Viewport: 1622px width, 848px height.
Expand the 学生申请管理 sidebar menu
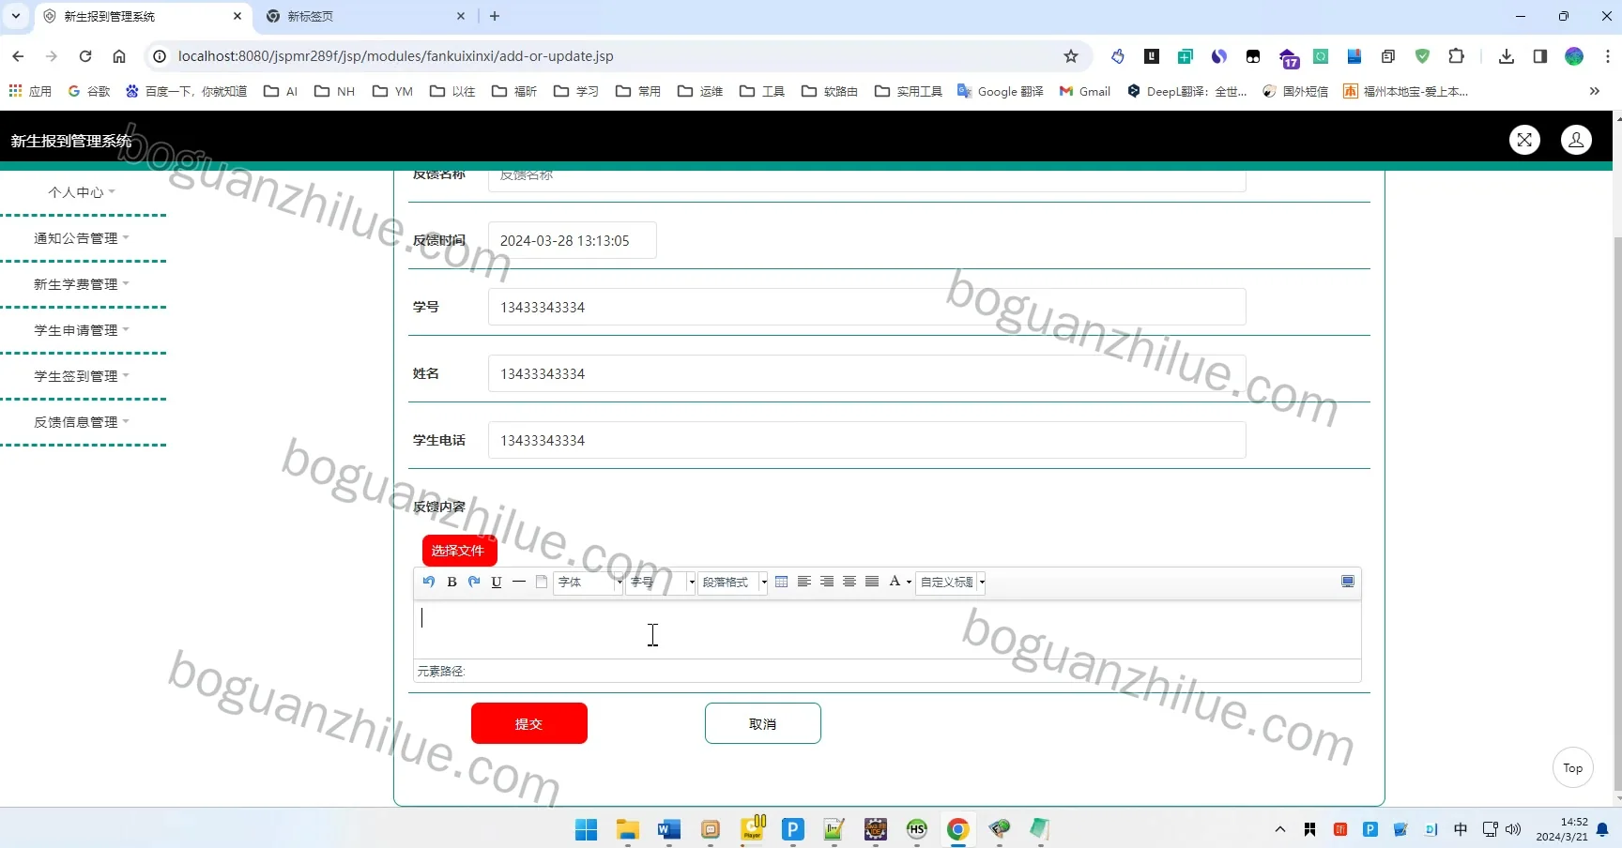(x=82, y=330)
